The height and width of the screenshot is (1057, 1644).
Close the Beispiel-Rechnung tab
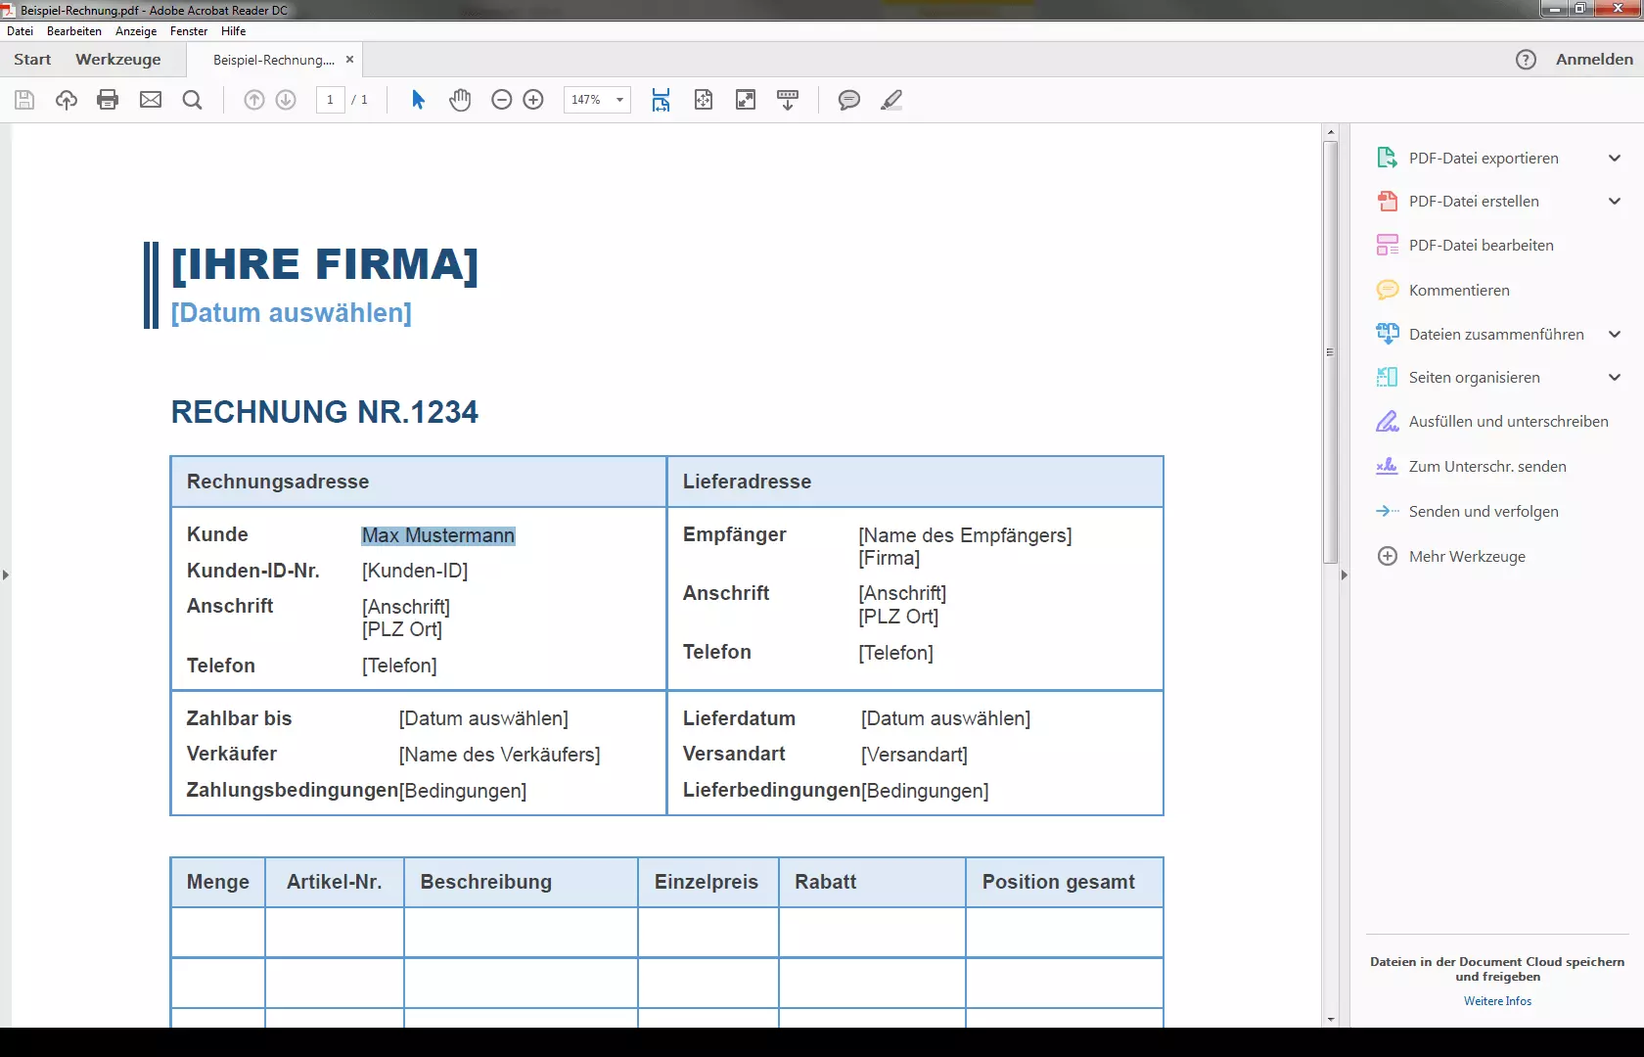pyautogui.click(x=349, y=60)
